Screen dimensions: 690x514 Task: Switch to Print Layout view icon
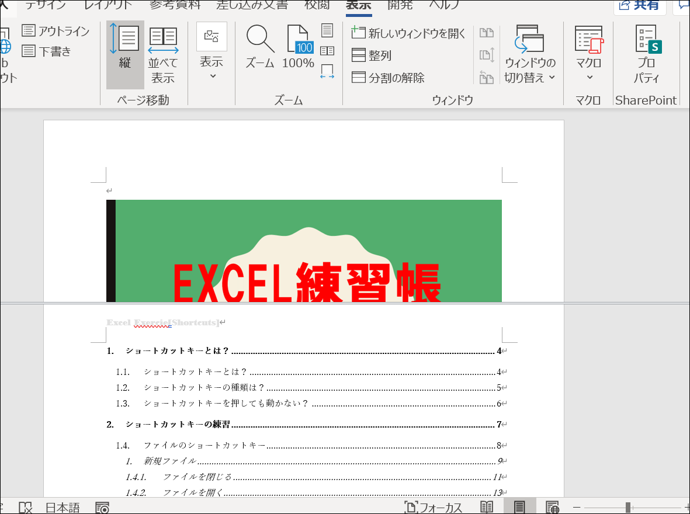click(519, 507)
